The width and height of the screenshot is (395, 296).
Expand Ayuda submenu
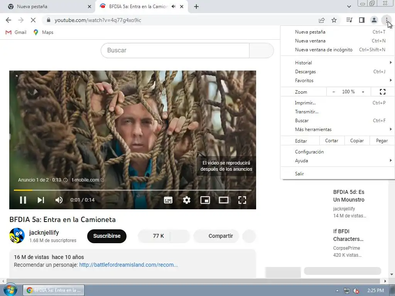tap(338, 161)
